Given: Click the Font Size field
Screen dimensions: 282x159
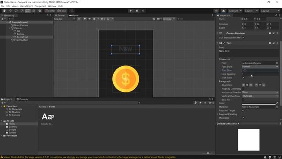Looking at the screenshot, I should pos(260,71).
